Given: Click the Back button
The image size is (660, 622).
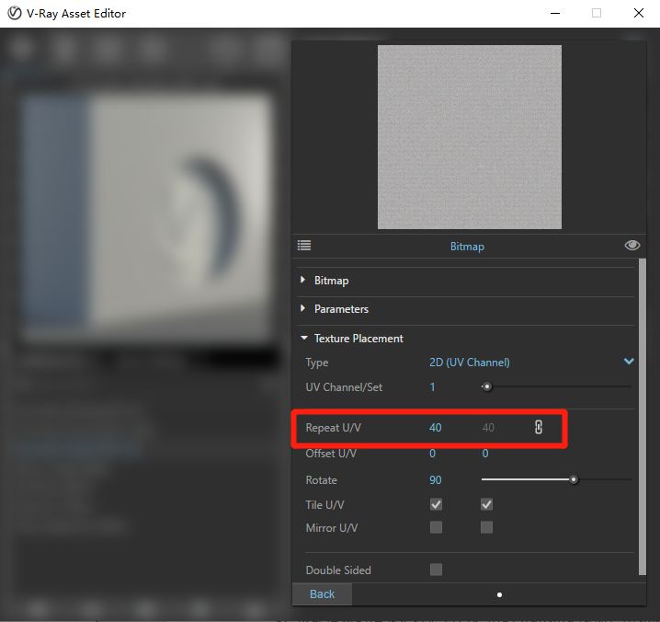Looking at the screenshot, I should coord(322,594).
